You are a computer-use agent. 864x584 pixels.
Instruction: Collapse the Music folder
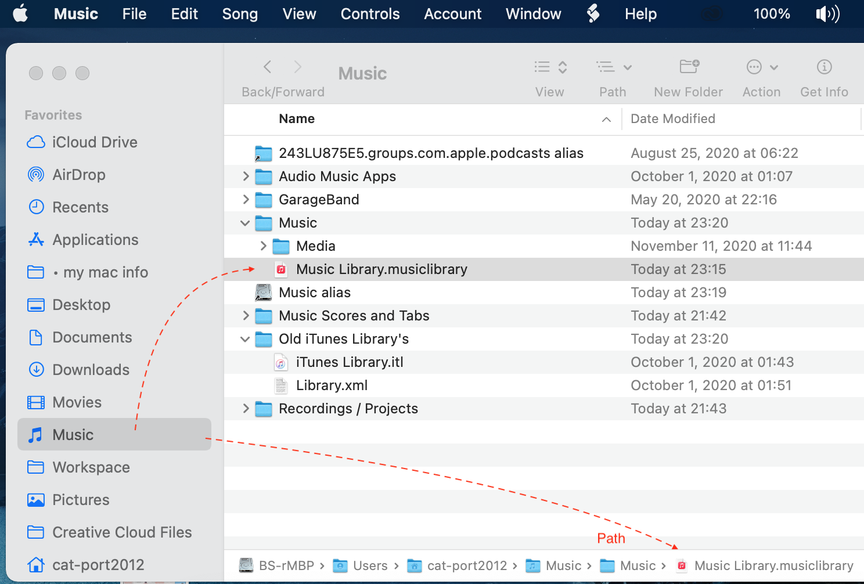245,223
